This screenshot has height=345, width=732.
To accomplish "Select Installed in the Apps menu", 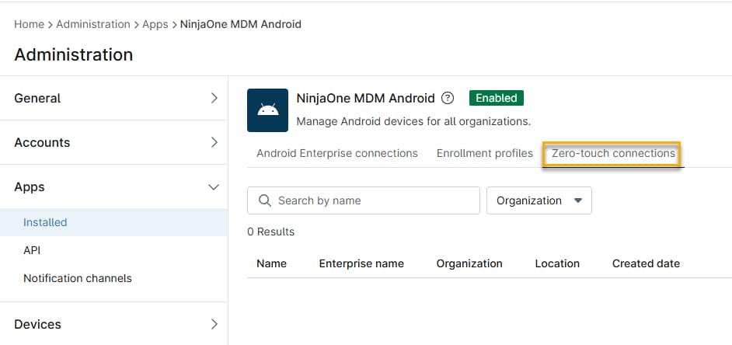I will (45, 222).
